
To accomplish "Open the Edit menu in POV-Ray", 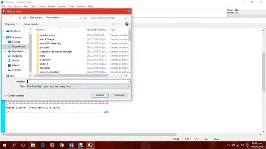I will (x=10, y=7).
